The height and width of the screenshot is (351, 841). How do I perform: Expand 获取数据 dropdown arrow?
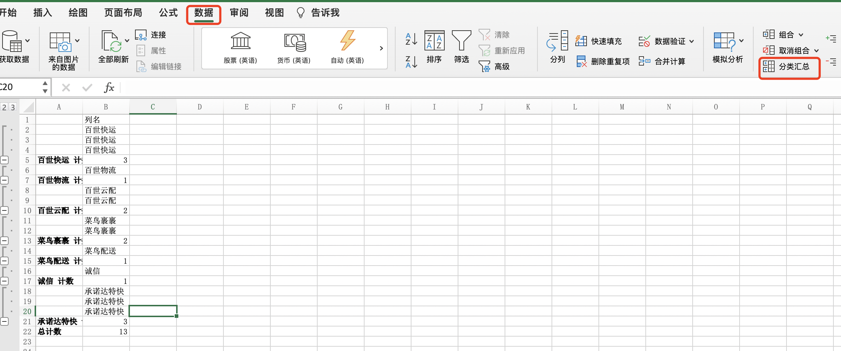tap(27, 41)
